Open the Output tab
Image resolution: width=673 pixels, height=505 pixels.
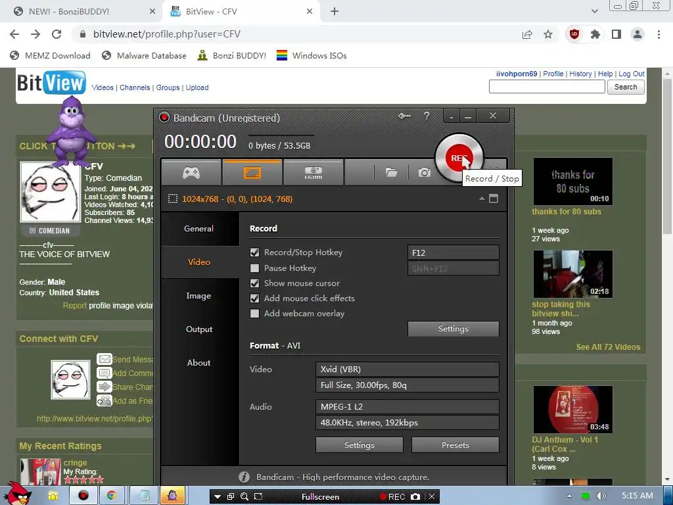[199, 329]
